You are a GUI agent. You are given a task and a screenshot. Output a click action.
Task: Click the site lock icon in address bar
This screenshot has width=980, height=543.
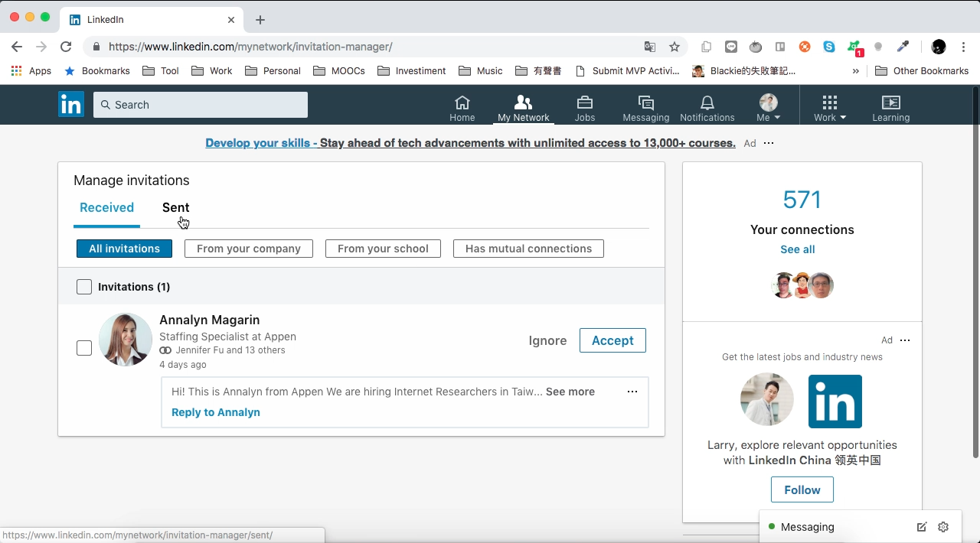point(96,47)
